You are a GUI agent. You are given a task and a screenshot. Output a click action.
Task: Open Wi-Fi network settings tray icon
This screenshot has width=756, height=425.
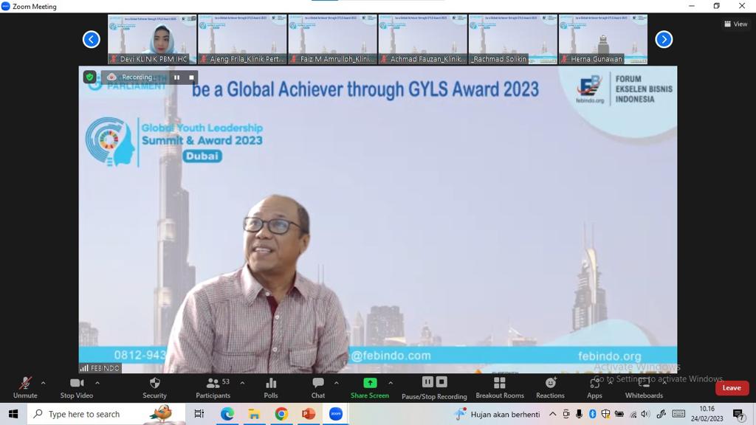coord(633,414)
